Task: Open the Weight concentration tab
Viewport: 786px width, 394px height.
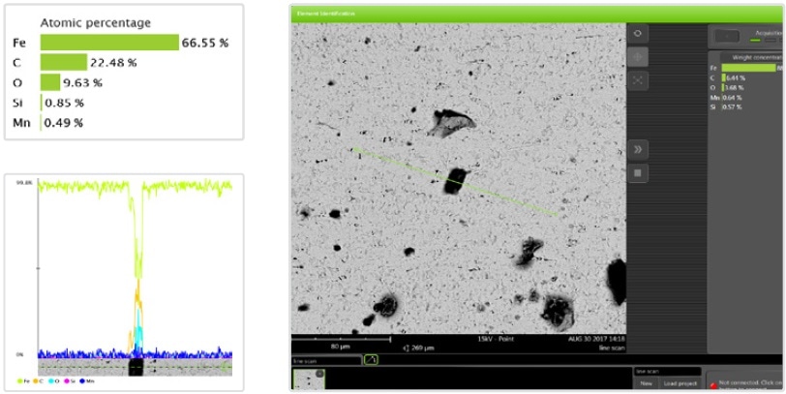Action: pos(752,58)
